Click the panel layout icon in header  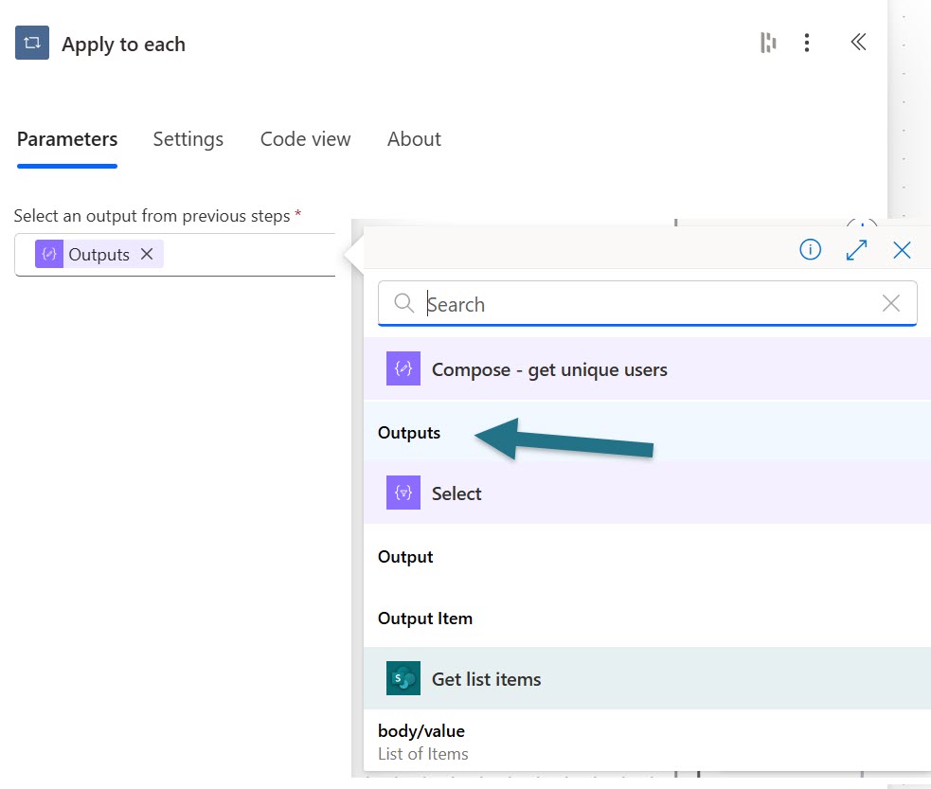pos(768,43)
